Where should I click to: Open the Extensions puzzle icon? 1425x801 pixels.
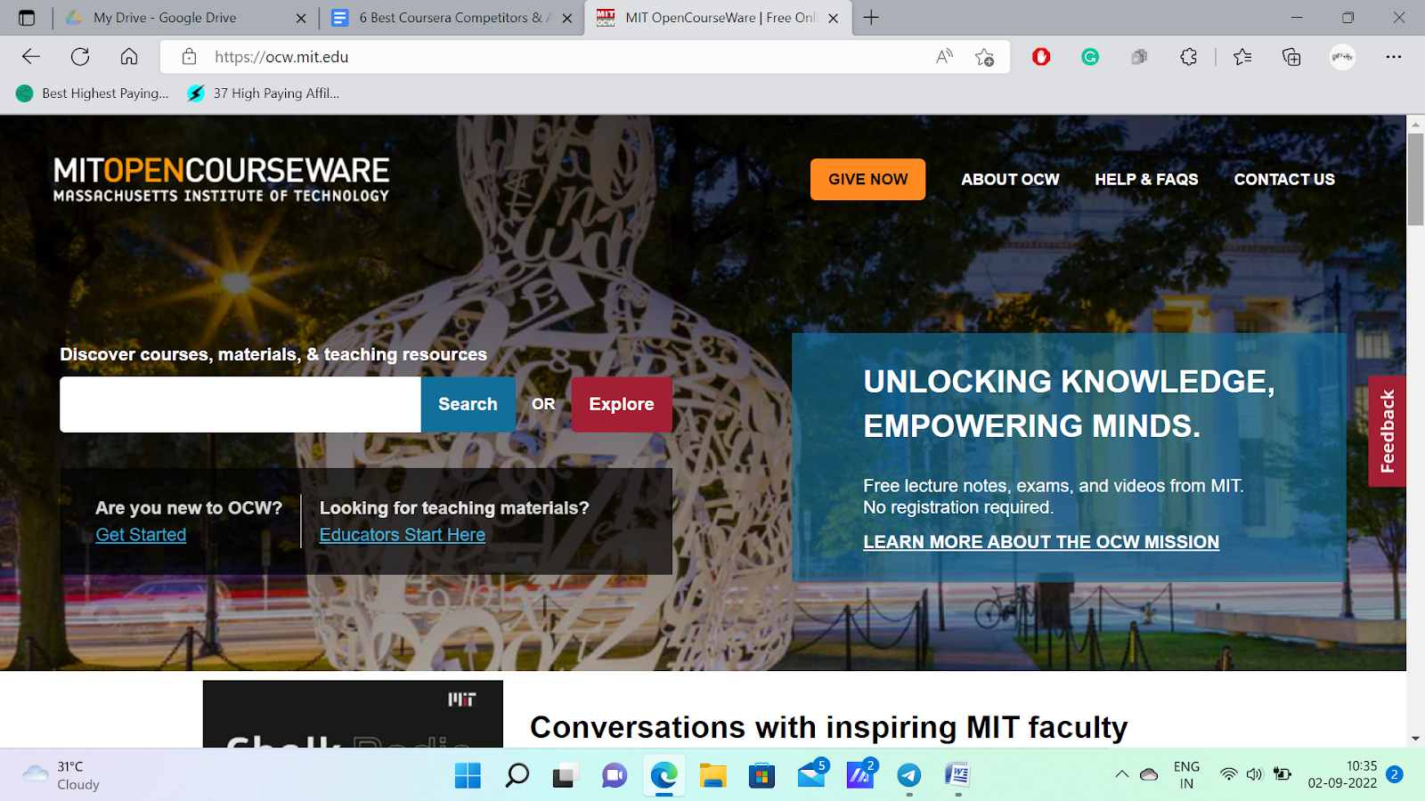1188,57
